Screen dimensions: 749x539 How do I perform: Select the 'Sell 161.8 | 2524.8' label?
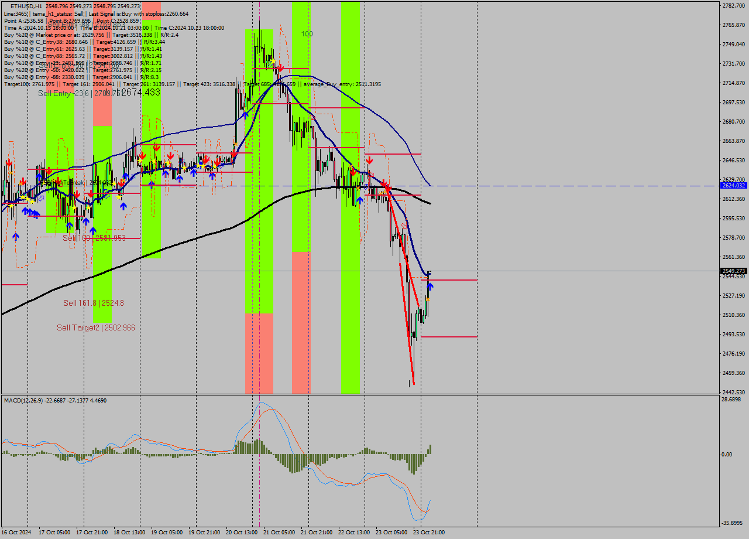pos(94,303)
